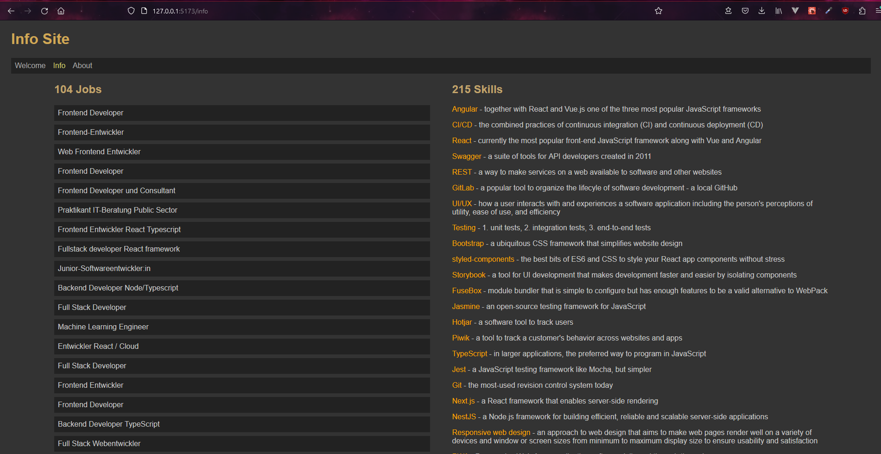The width and height of the screenshot is (881, 454).
Task: Open the FuseBox skill link
Action: pyautogui.click(x=467, y=291)
